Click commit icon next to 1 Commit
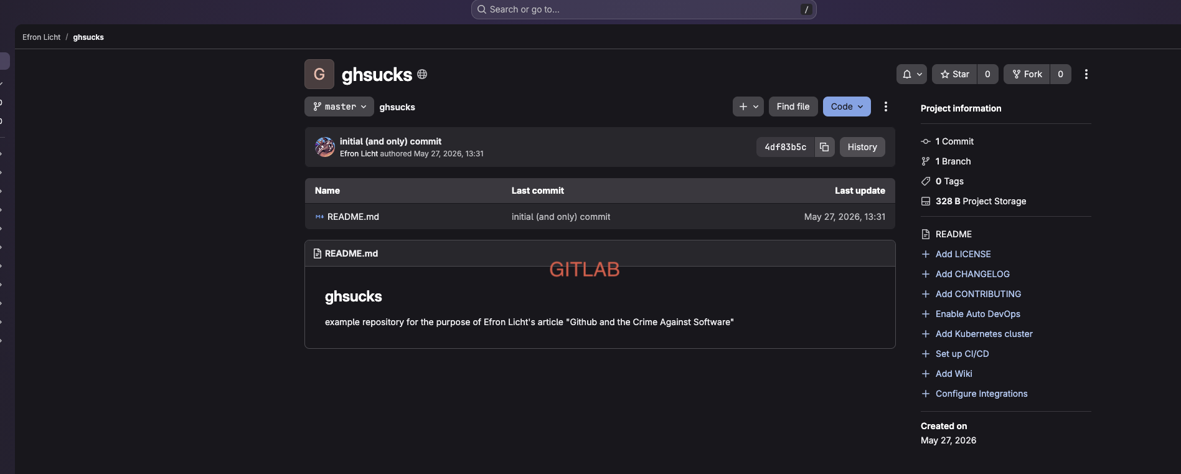The height and width of the screenshot is (474, 1181). 926,141
